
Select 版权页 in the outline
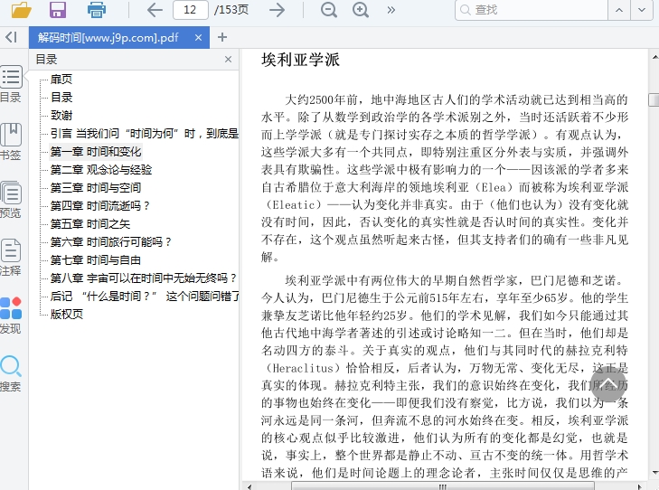67,314
